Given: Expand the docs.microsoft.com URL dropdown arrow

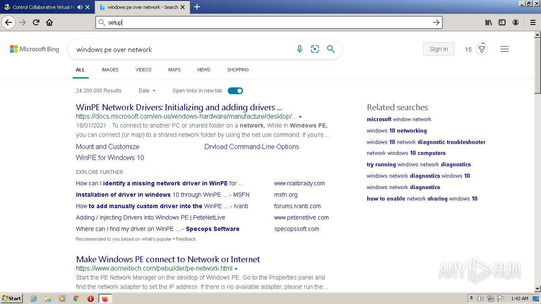Looking at the screenshot, I should click(301, 117).
